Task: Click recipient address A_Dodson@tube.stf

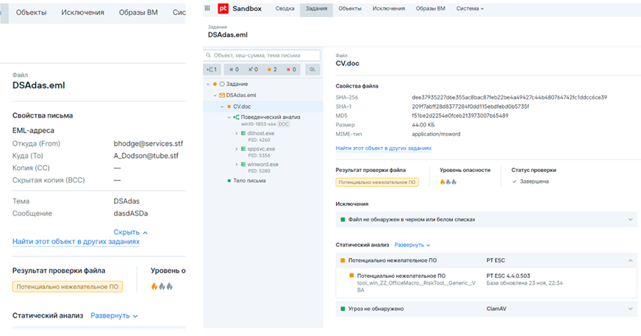Action: (146, 156)
